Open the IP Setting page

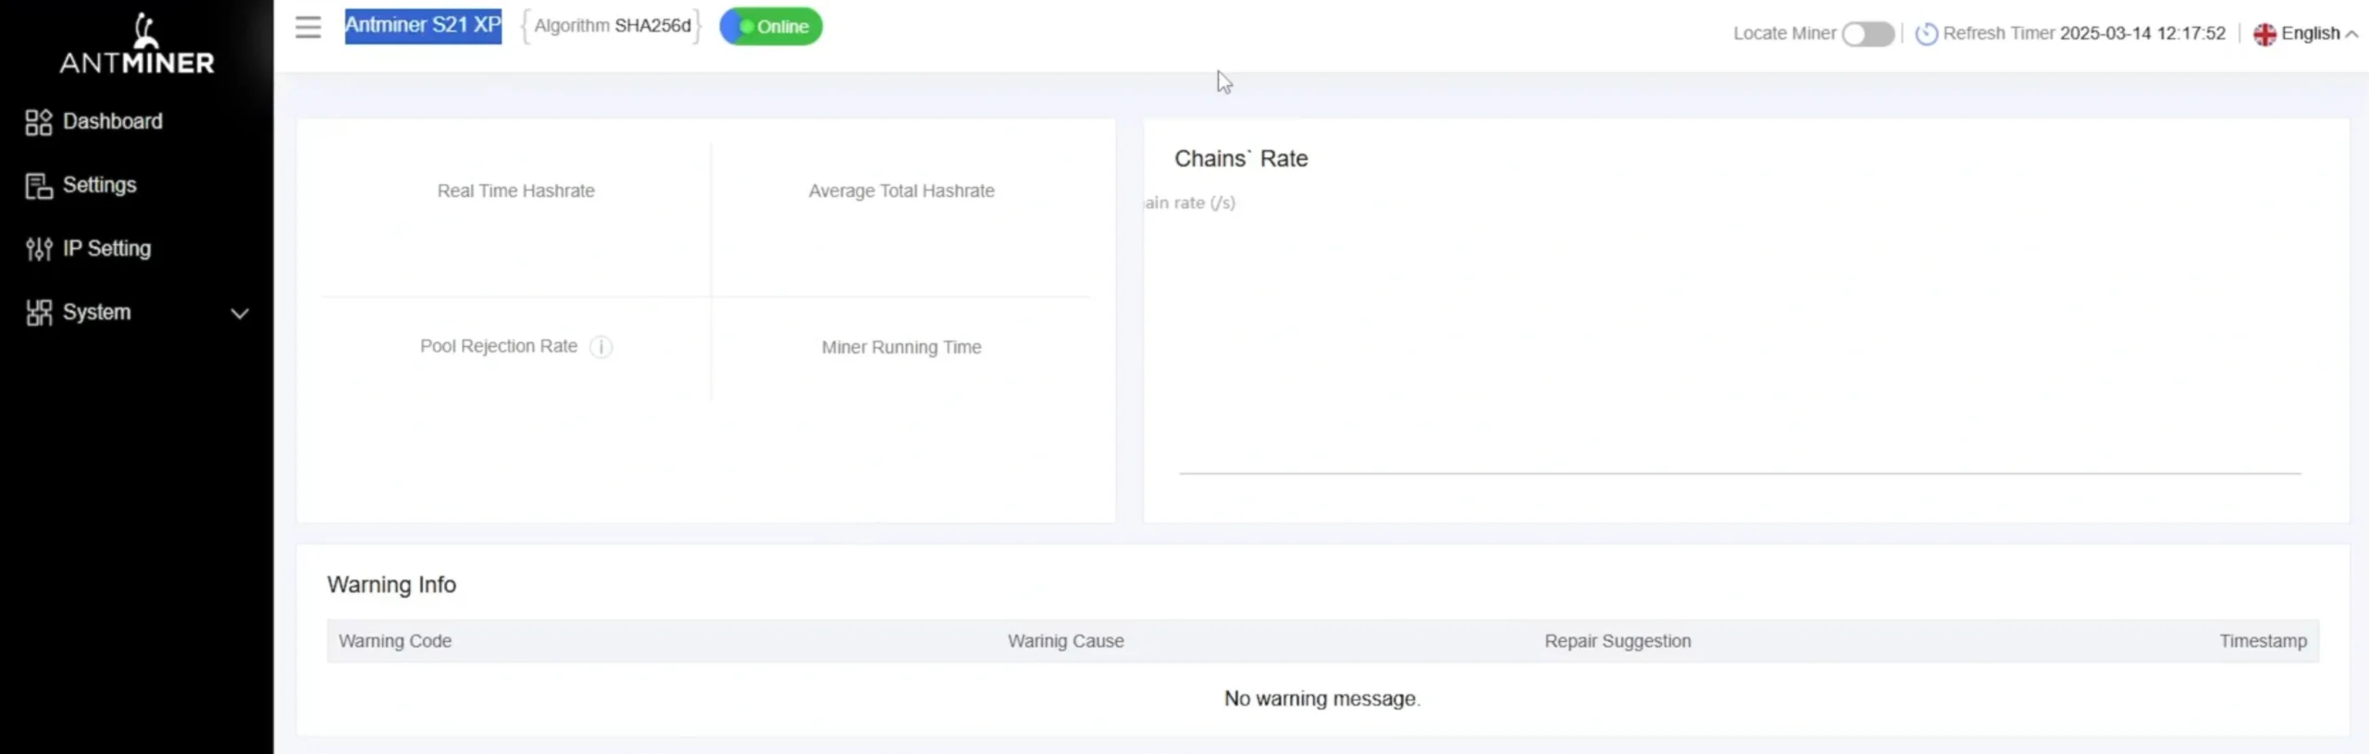[107, 248]
